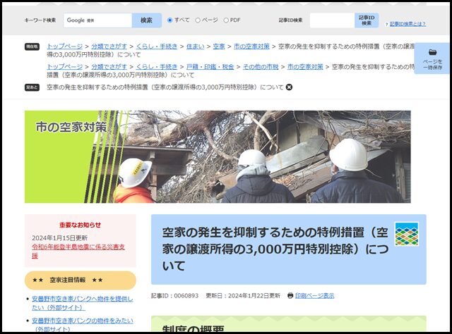Click the help question icon beside 記事ID検索とは
The height and width of the screenshot is (334, 452).
point(386,25)
